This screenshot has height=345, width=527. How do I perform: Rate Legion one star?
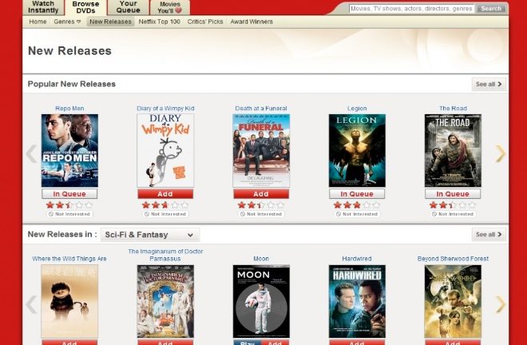coord(338,204)
